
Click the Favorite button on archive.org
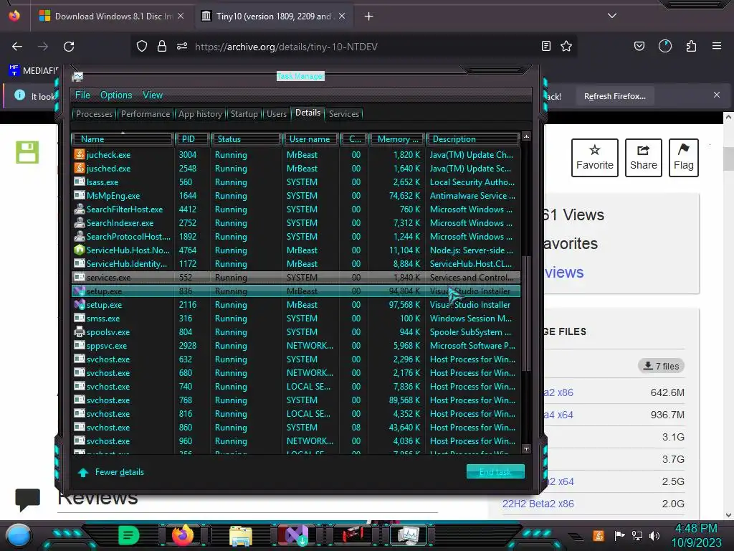tap(594, 157)
